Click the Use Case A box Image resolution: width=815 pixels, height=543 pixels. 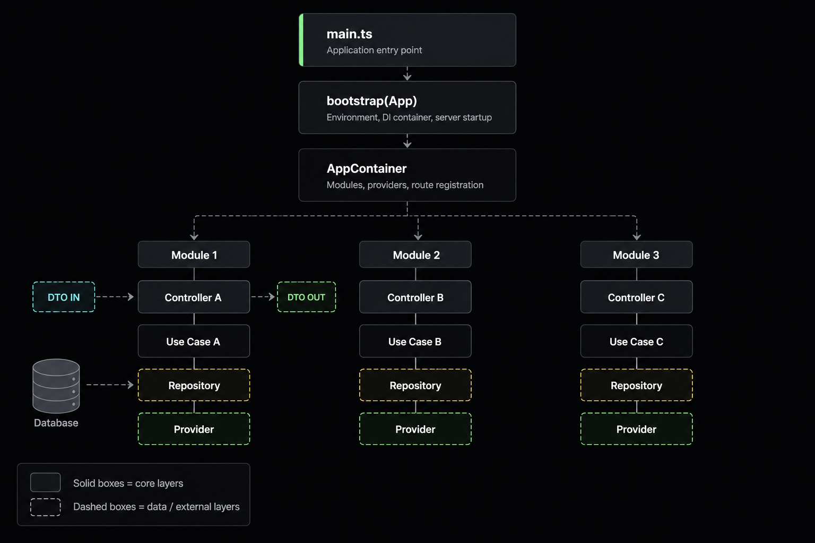194,341
